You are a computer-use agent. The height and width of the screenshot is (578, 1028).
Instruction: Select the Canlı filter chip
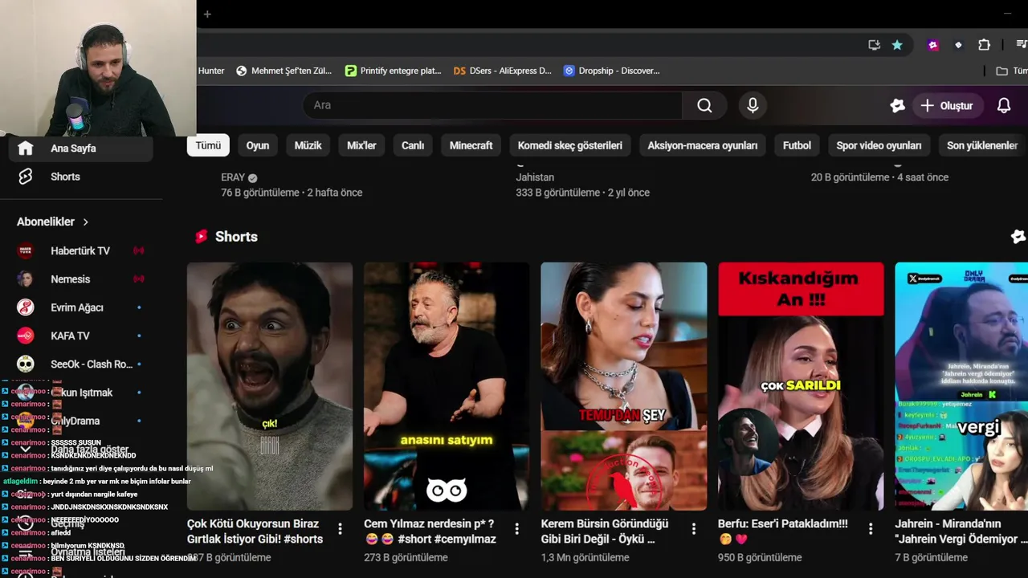click(413, 145)
